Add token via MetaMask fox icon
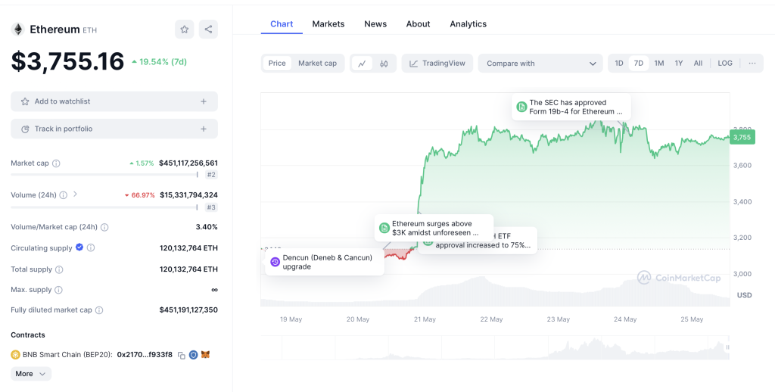 point(206,354)
